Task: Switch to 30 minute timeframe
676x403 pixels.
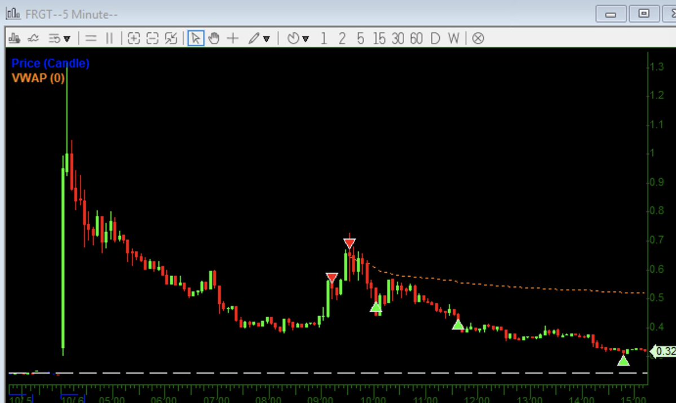Action: (397, 38)
